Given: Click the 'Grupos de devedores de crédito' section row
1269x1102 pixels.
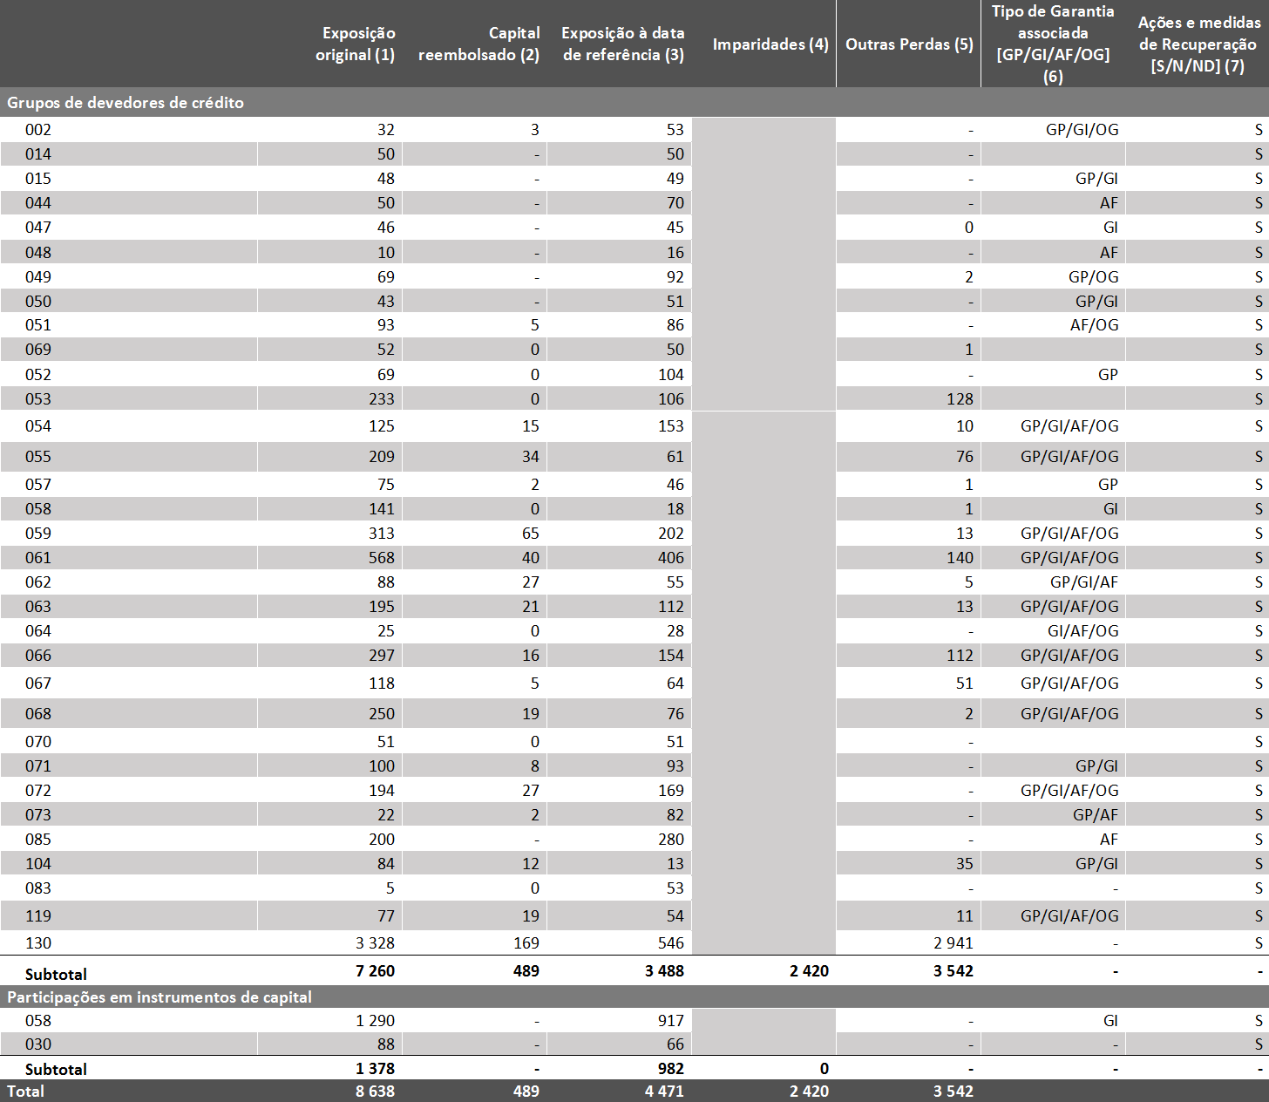Looking at the screenshot, I should click(634, 102).
